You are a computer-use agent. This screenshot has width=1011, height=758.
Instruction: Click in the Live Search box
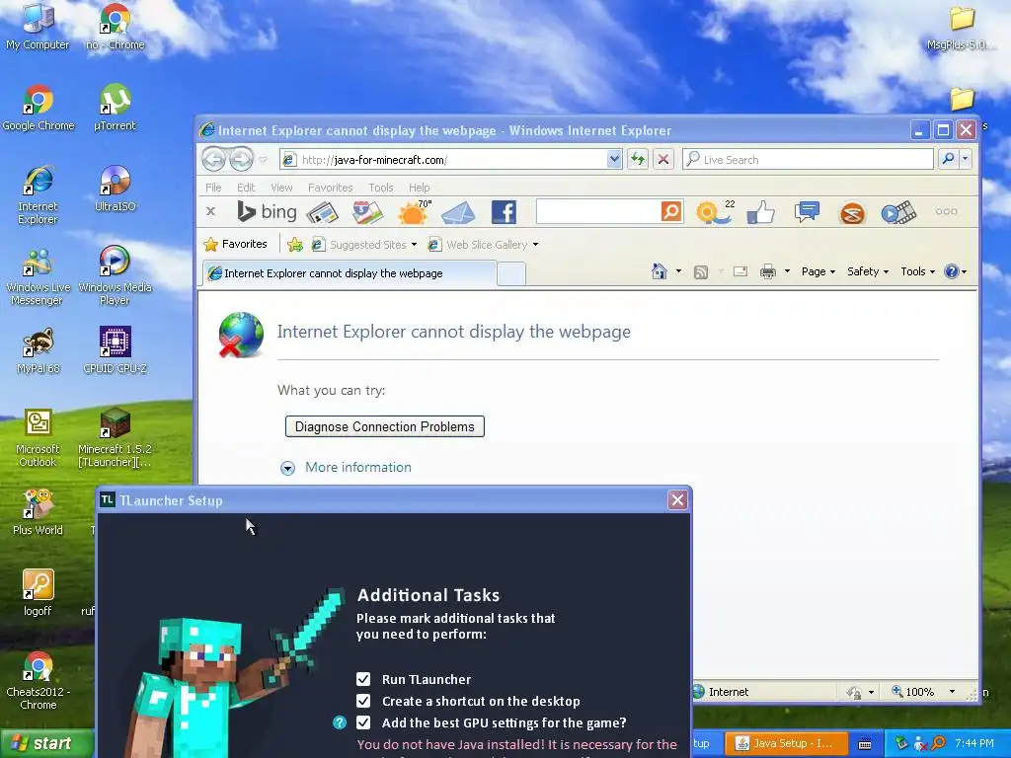tap(808, 159)
